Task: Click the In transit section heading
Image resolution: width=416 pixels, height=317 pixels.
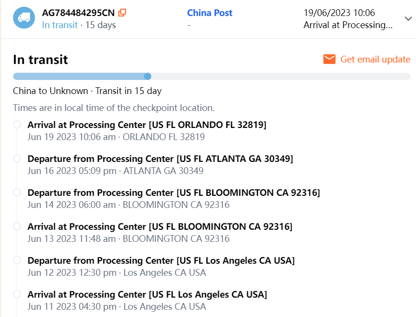Action: click(40, 60)
